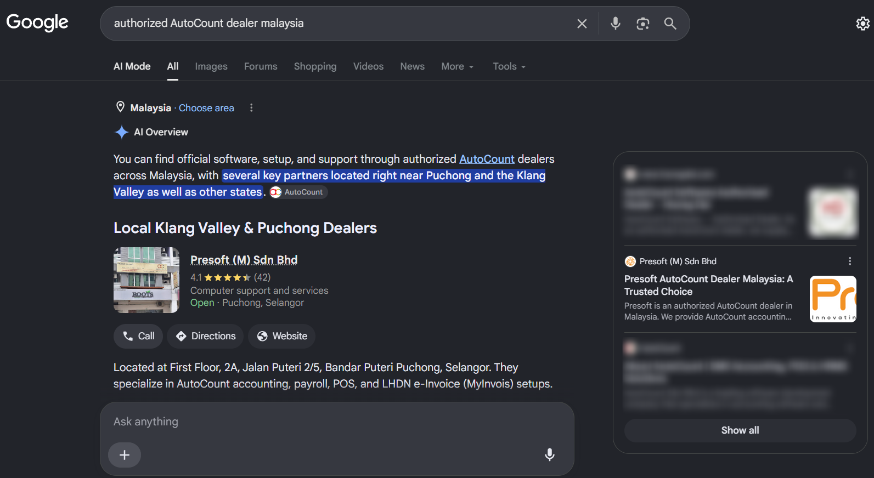874x478 pixels.
Task: Click Presoft orange logo thumbnail
Action: [x=833, y=299]
